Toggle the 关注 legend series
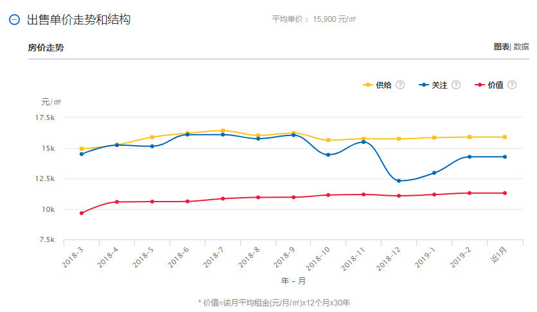Viewport: 537px width, 312px height. [x=433, y=85]
